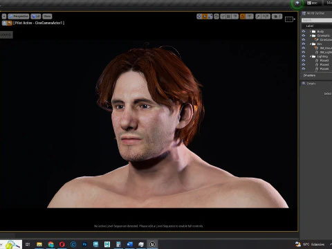Select the Cinematic folder in outliner

(x=324, y=35)
